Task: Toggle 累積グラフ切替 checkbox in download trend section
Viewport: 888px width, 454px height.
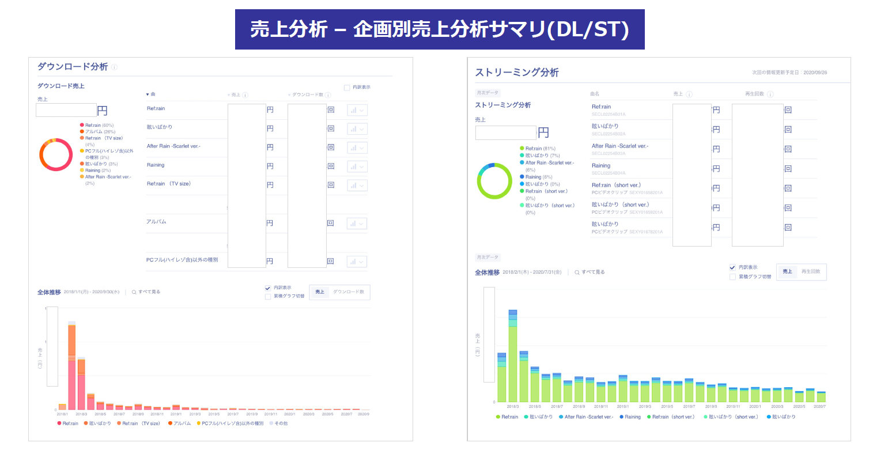Action: pyautogui.click(x=268, y=297)
